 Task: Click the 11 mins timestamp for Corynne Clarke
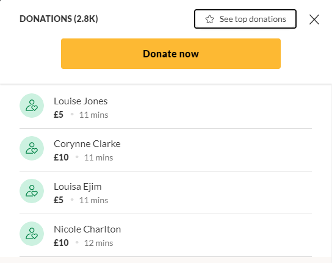pyautogui.click(x=99, y=158)
